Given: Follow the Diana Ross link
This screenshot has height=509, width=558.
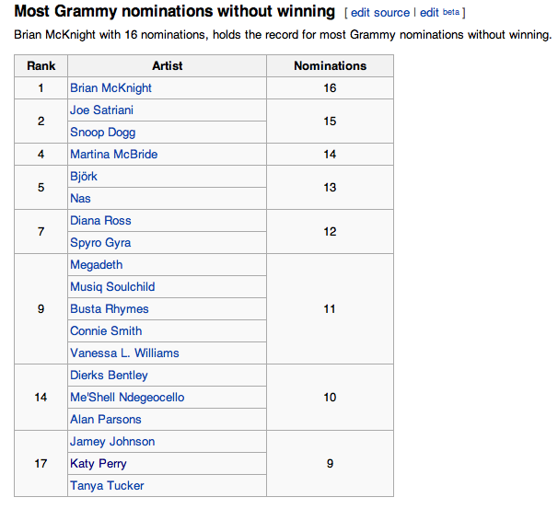Looking at the screenshot, I should pos(100,221).
